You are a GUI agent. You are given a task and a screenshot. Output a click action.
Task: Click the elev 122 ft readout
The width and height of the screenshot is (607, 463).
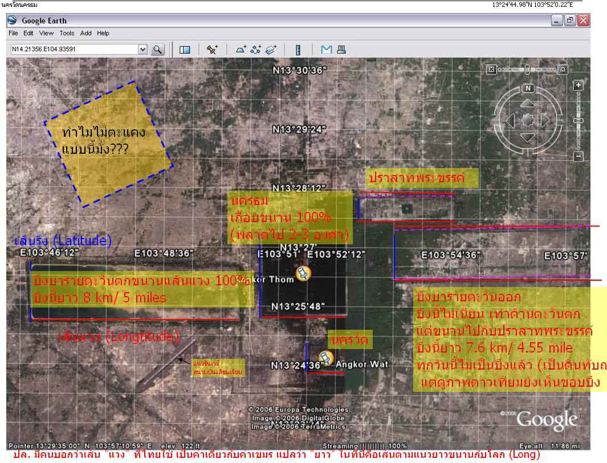click(181, 446)
